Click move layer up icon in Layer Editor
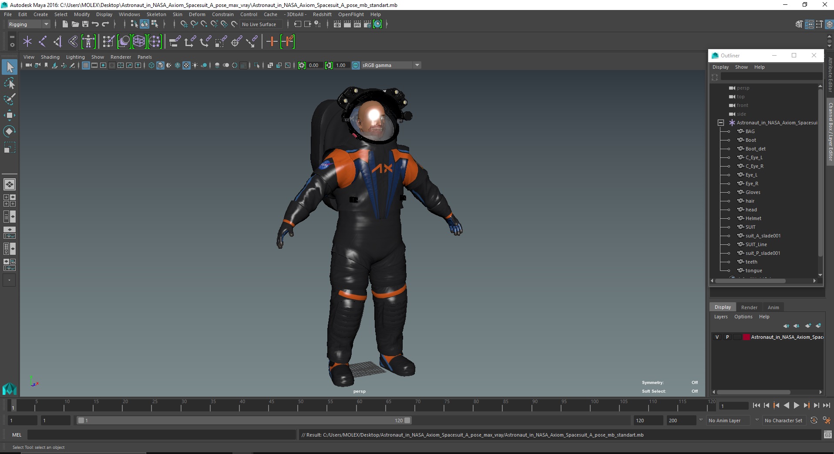The width and height of the screenshot is (834, 454). point(786,326)
